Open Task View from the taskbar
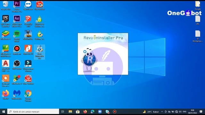The width and height of the screenshot is (205, 115). 63,111
